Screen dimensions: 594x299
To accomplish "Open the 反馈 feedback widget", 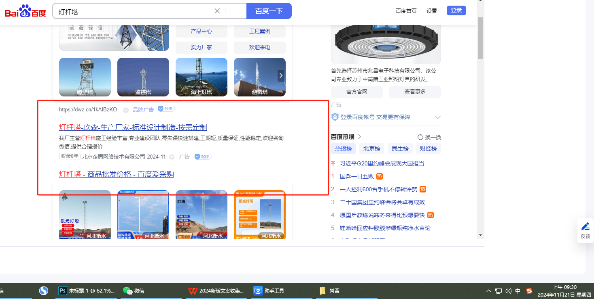I will pyautogui.click(x=585, y=230).
